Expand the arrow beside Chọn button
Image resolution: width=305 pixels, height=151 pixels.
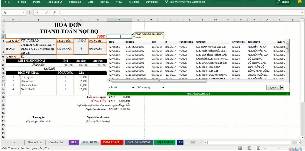pos(282,88)
